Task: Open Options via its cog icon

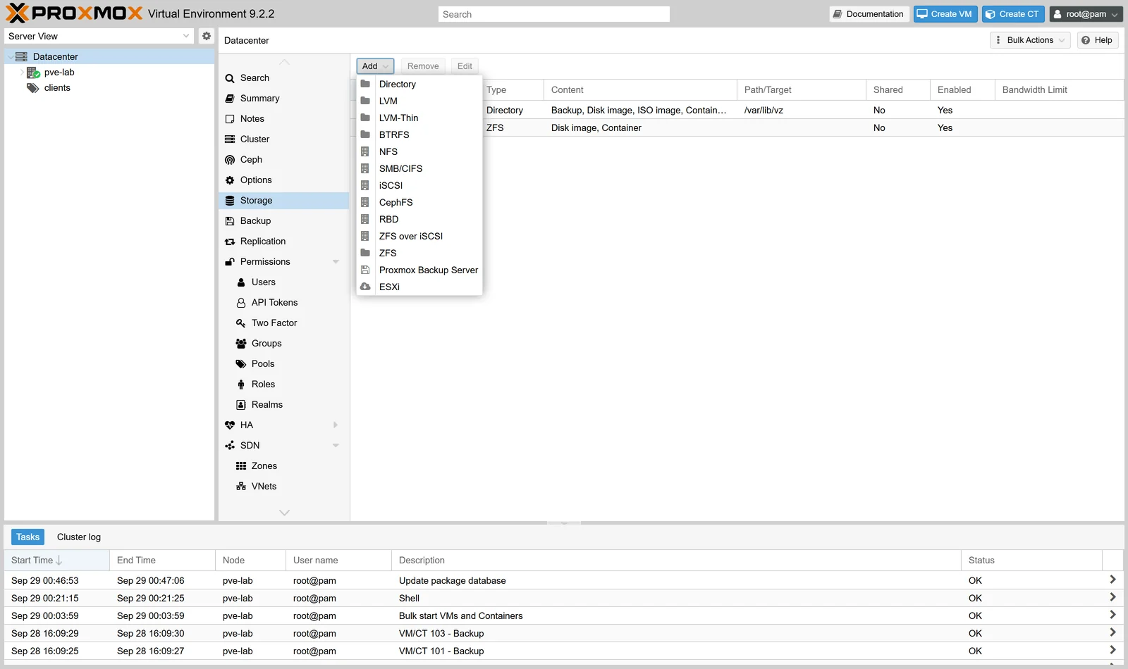Action: (x=230, y=180)
